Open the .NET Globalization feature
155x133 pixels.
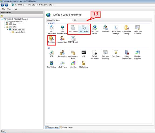point(62,30)
